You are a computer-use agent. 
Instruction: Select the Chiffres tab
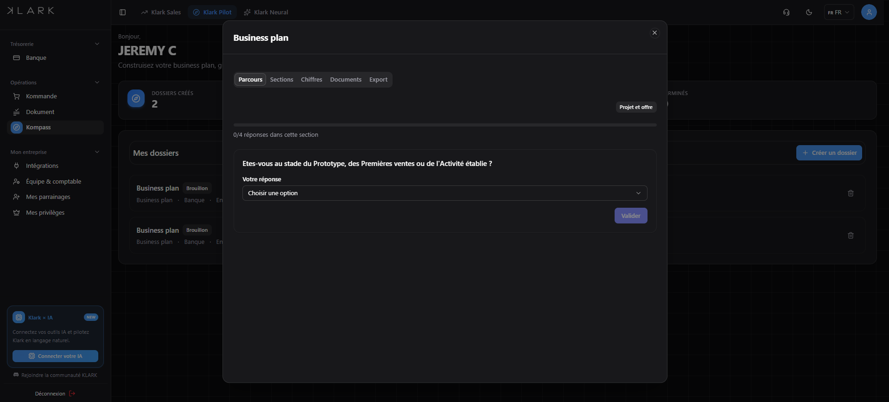coord(311,80)
